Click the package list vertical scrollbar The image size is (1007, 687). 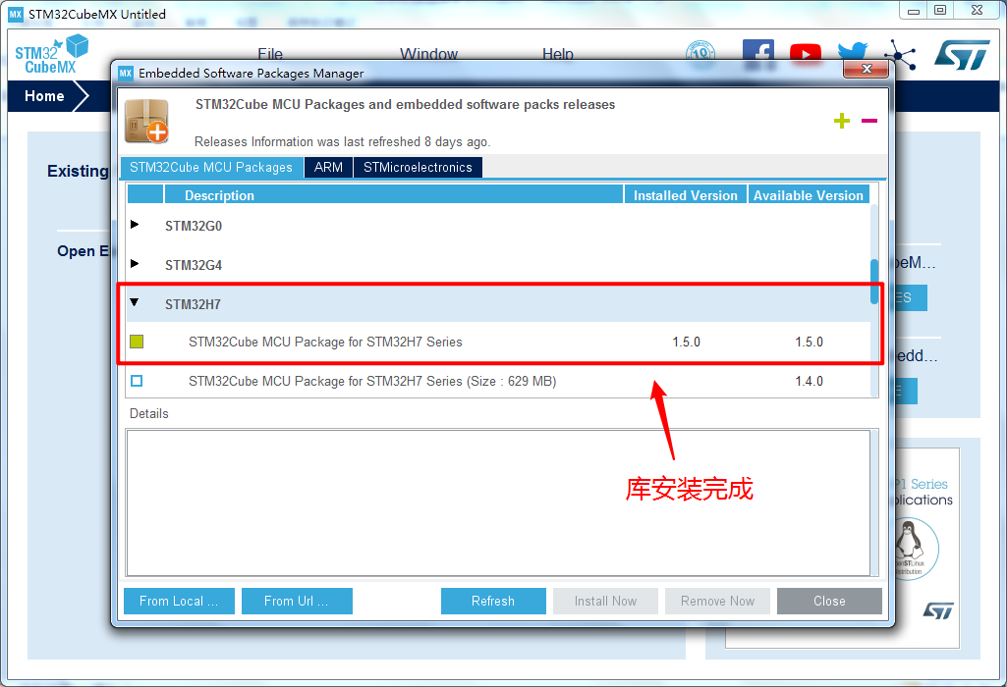[x=874, y=282]
